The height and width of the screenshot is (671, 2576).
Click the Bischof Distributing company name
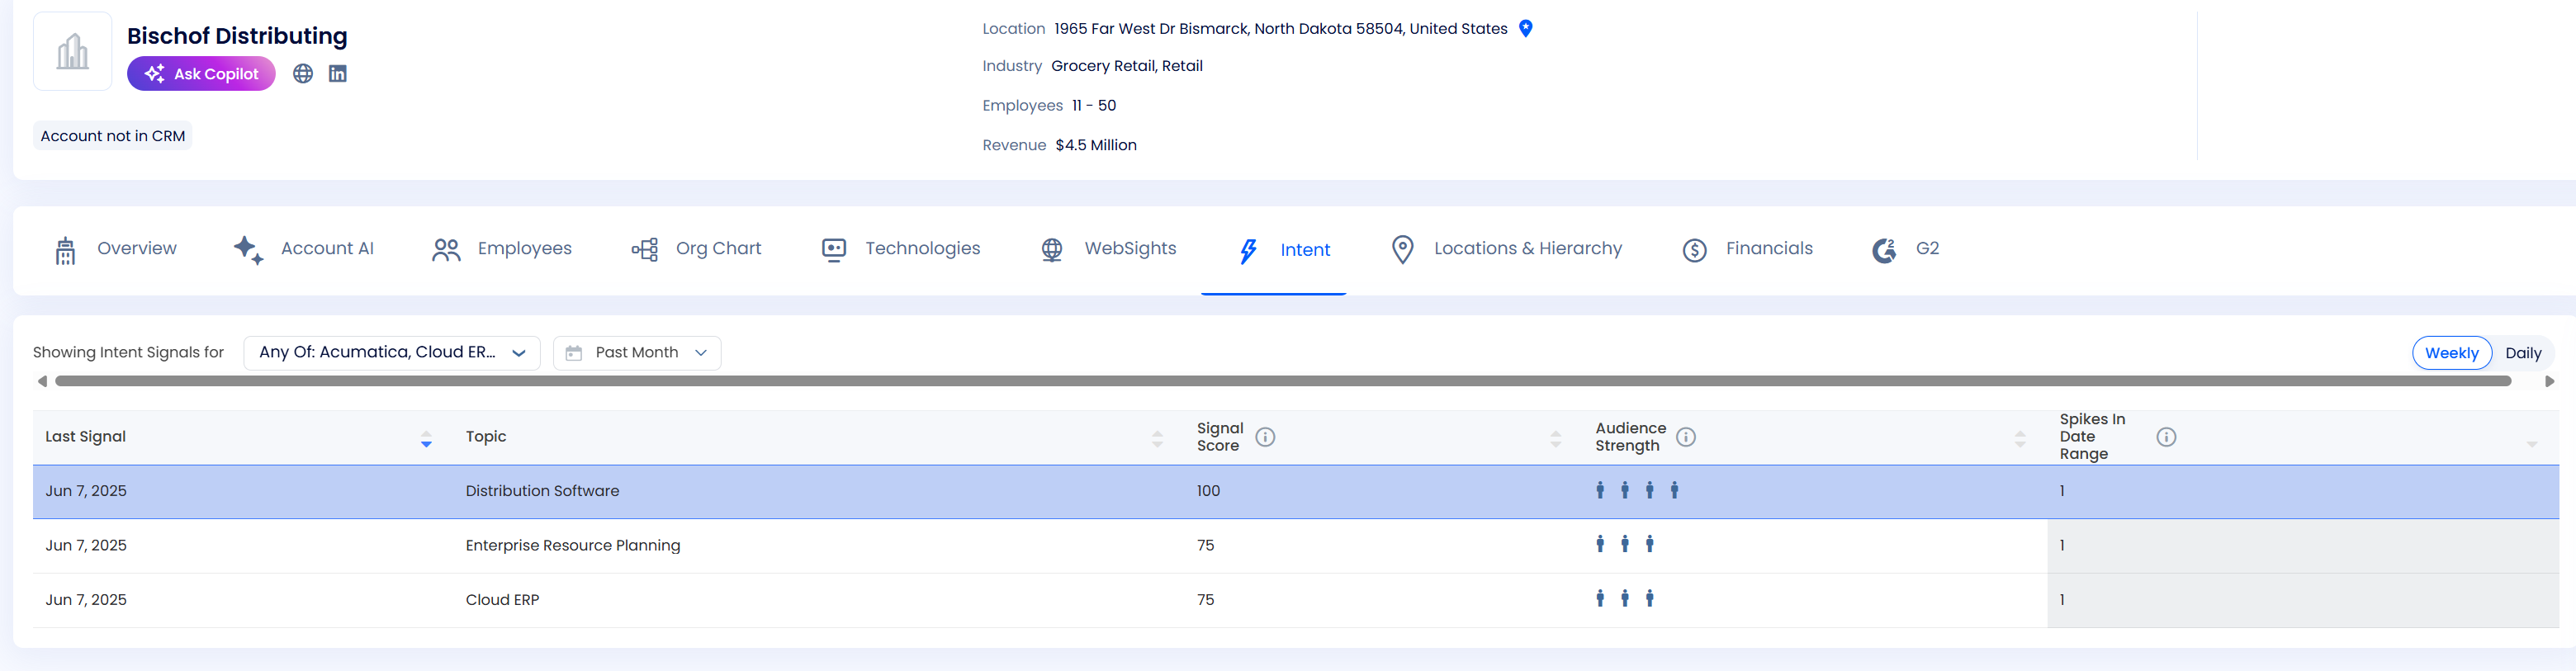237,36
